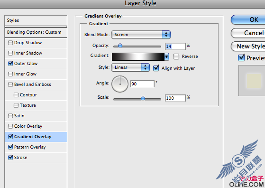Viewport: 265px width, 188px height.
Task: Check the Texture checkbox
Action: 16,105
